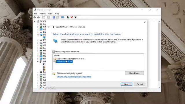Select the Processors icon in device tree
This screenshot has width=185, height=104.
tap(41, 77)
